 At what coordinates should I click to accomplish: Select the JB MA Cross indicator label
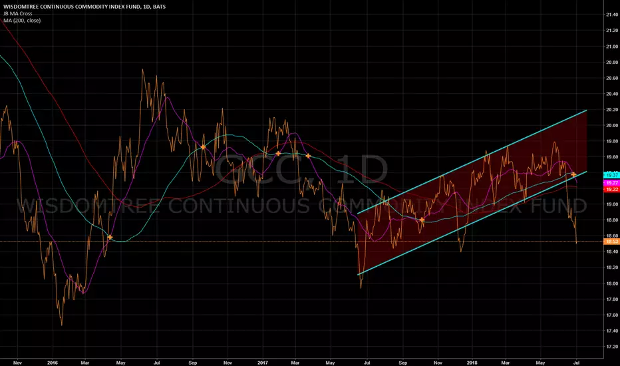[18, 13]
